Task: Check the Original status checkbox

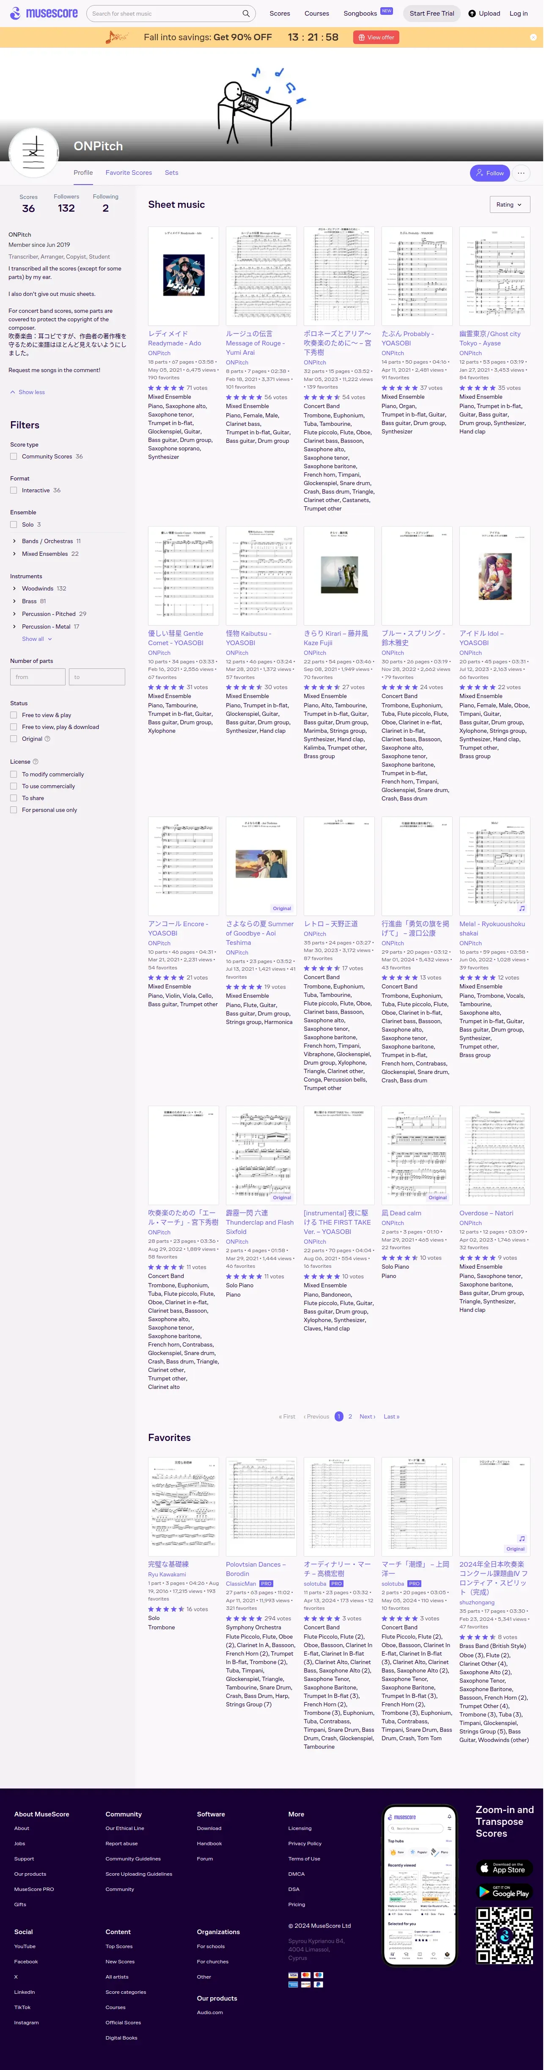Action: click(x=14, y=739)
